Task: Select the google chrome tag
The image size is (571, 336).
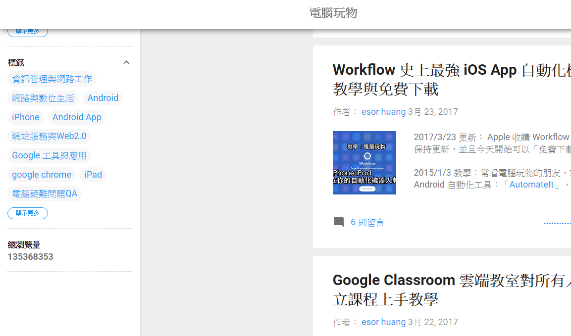Action: (x=42, y=175)
